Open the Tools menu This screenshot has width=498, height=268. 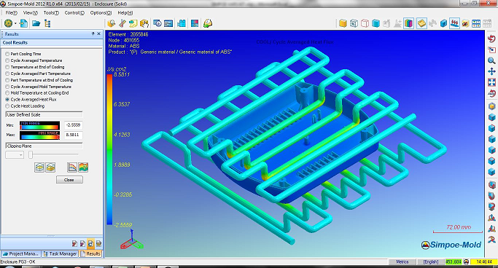pos(51,12)
